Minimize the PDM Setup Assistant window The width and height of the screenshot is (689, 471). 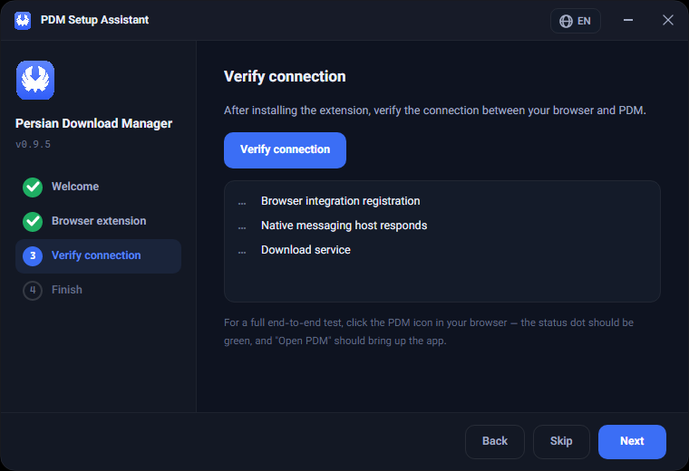point(628,20)
